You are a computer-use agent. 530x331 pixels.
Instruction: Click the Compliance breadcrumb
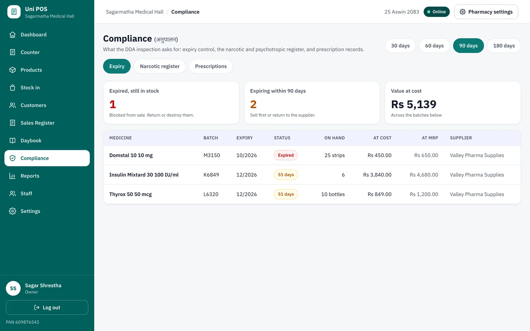pyautogui.click(x=185, y=12)
